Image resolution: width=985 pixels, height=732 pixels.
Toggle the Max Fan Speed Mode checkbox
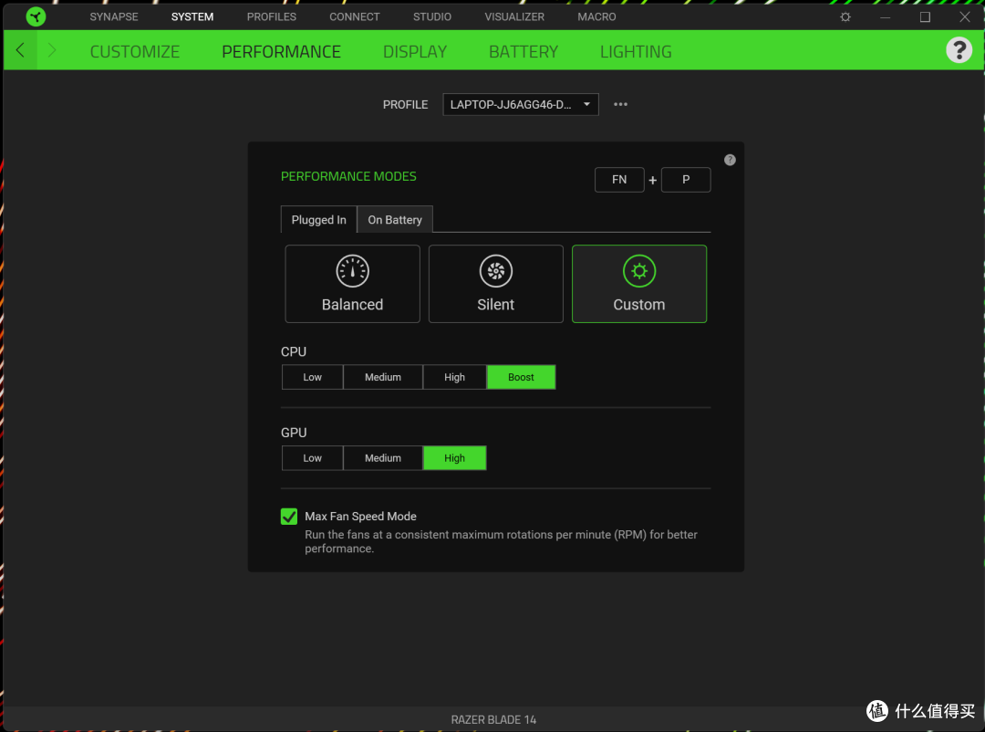pos(289,517)
